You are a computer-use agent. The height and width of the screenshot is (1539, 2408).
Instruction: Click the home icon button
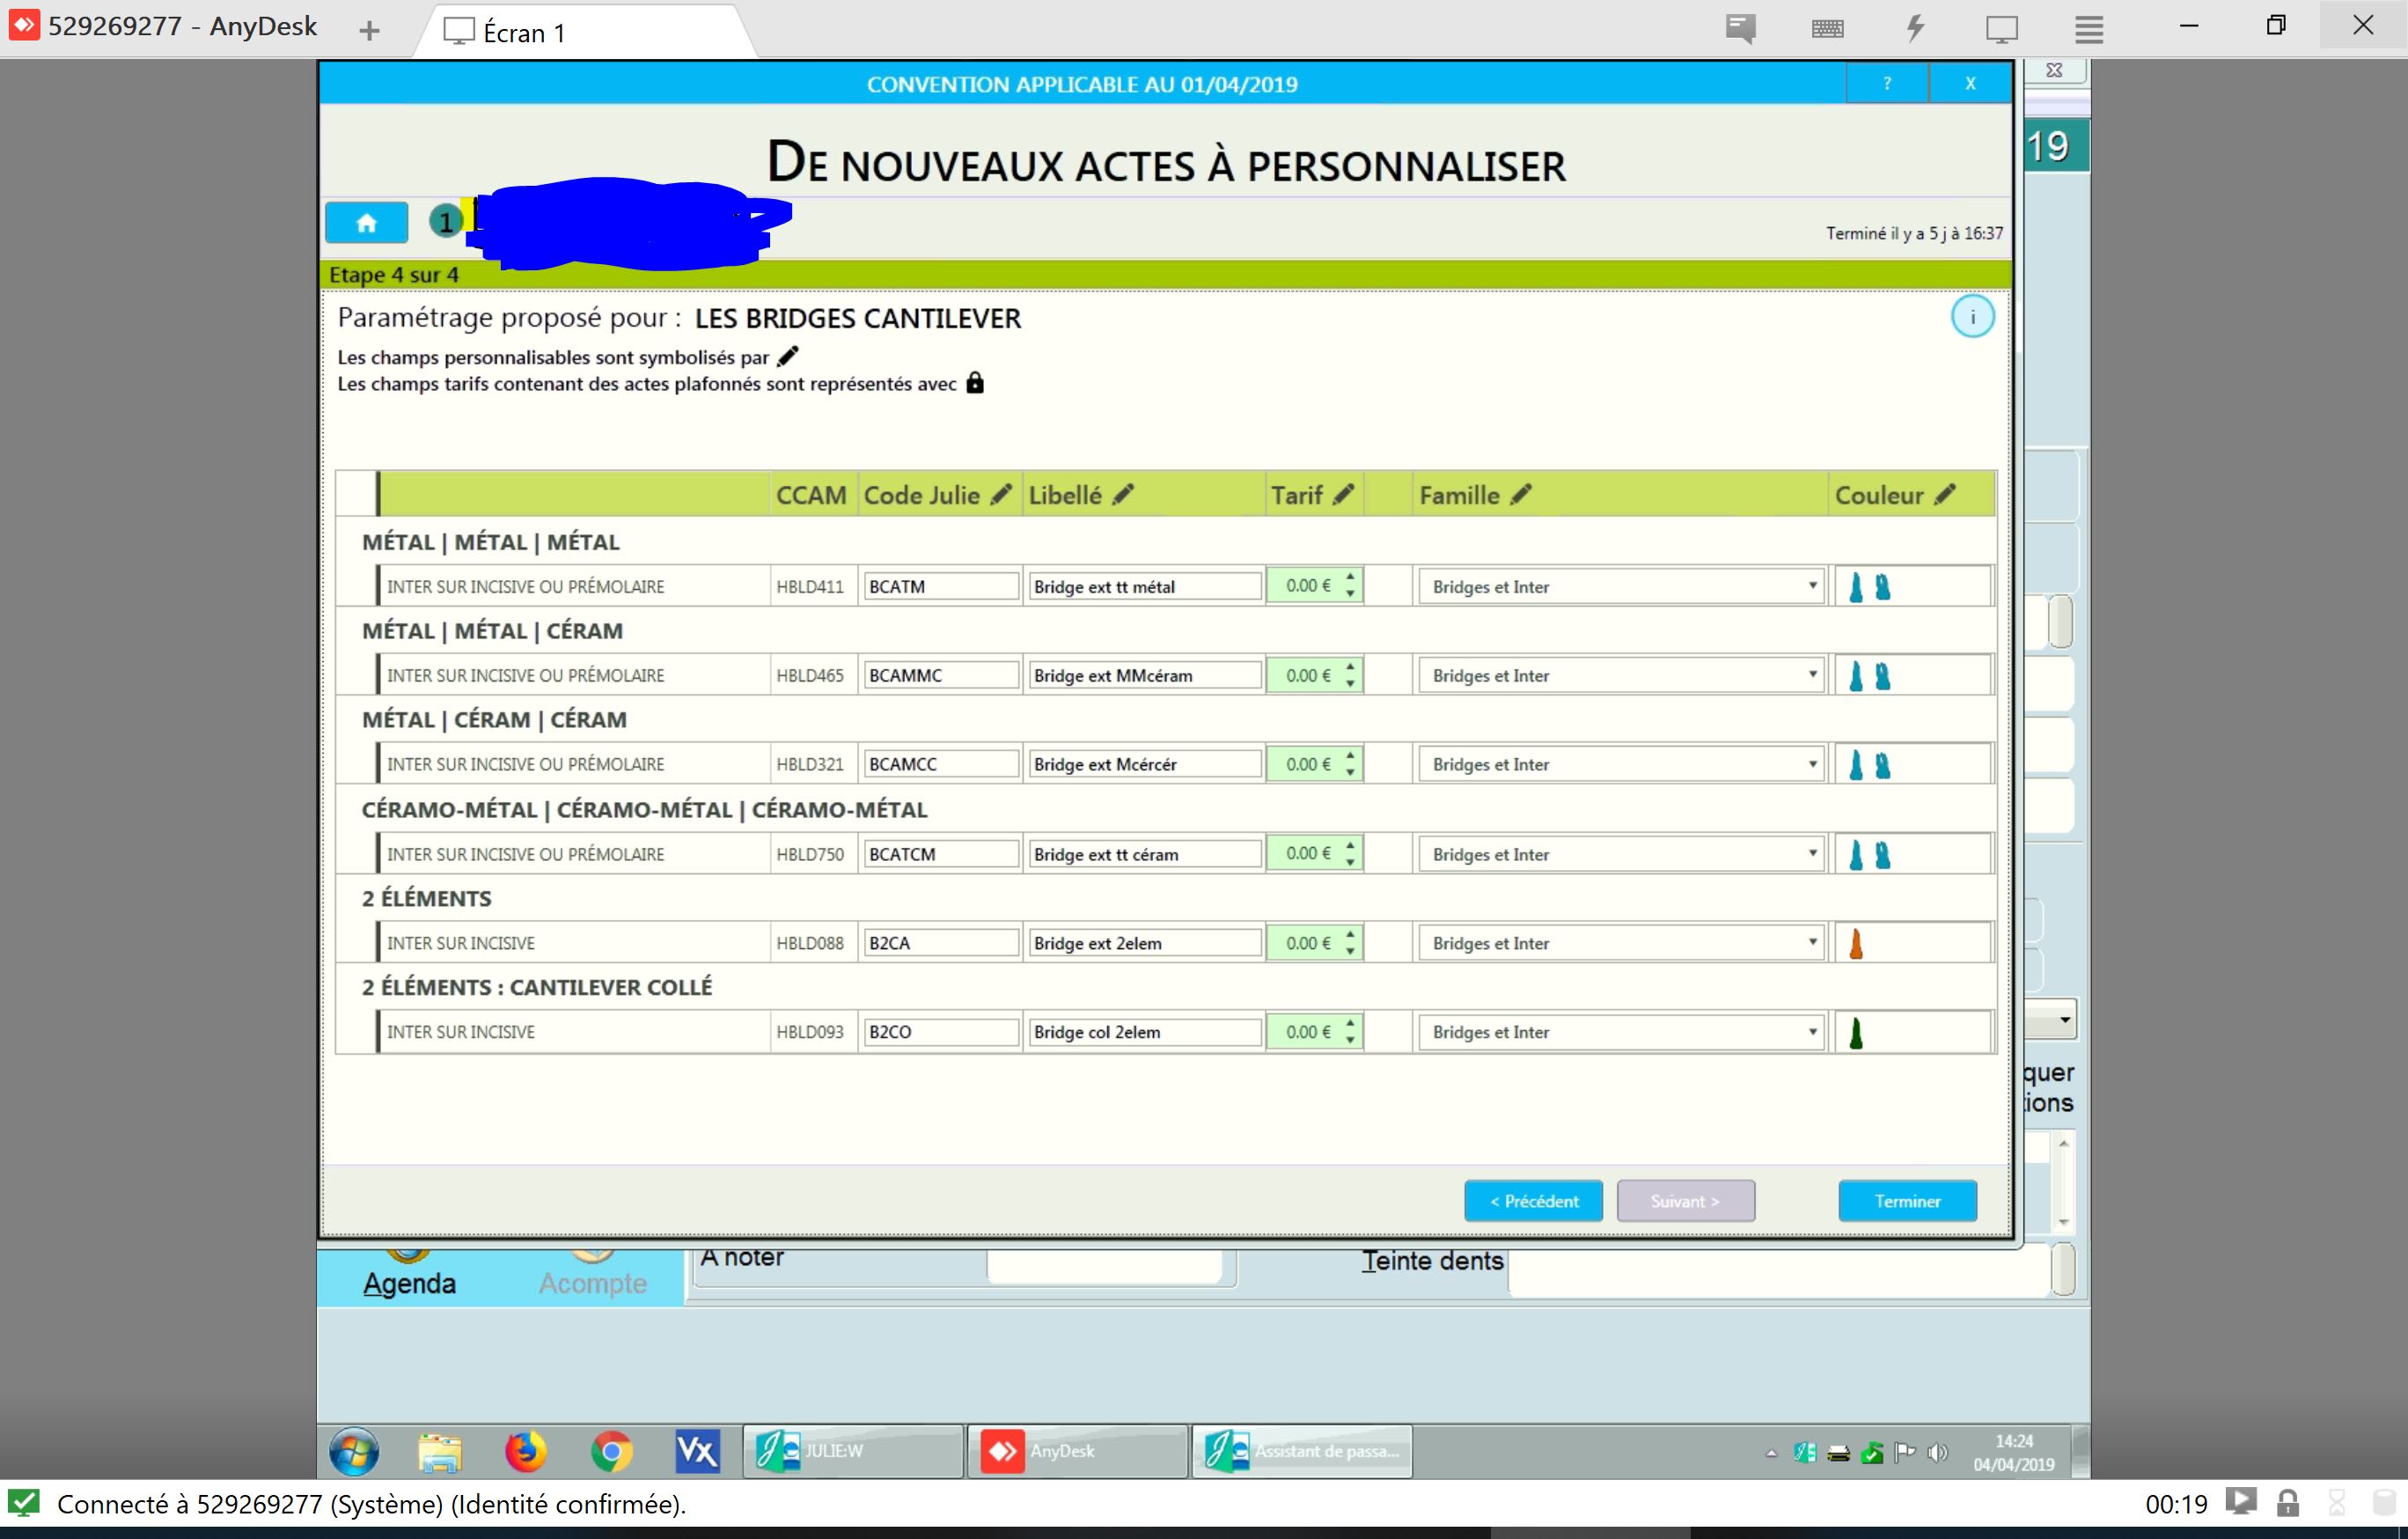point(366,222)
